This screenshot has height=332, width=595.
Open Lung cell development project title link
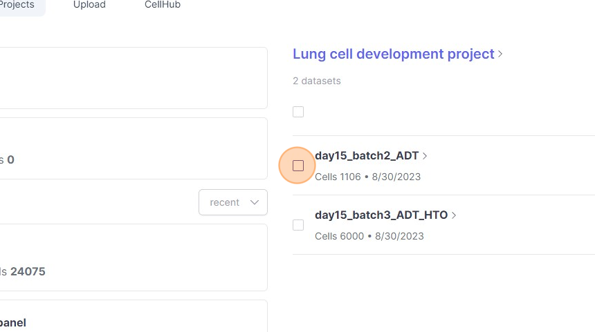(x=393, y=54)
